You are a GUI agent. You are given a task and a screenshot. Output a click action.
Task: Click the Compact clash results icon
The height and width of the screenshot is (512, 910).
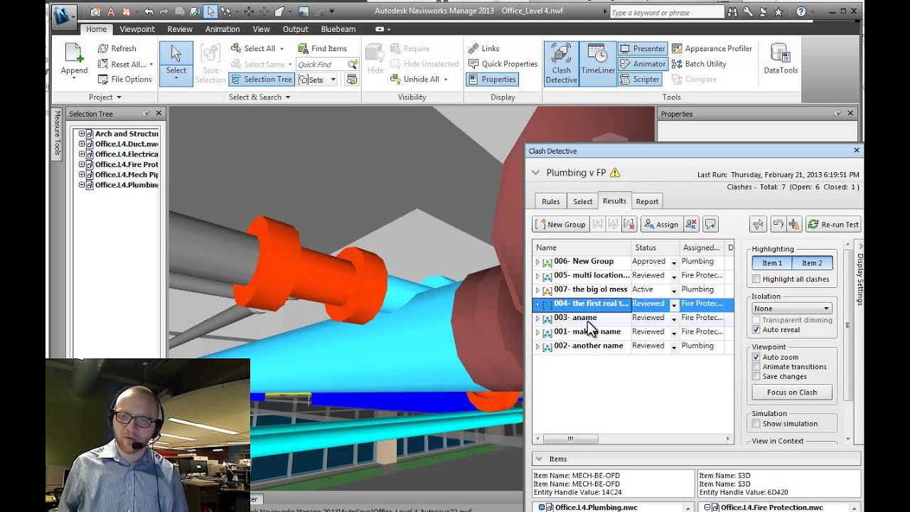point(795,224)
